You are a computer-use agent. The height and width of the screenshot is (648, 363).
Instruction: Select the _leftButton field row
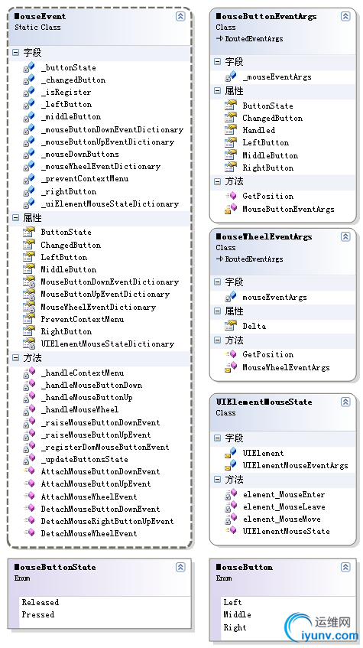[x=66, y=104]
